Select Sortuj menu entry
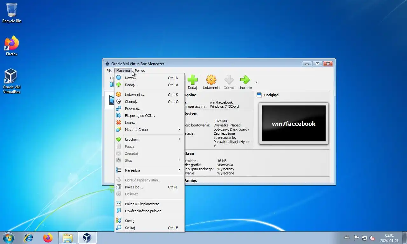Image resolution: width=407 pixels, height=244 pixels. (149, 221)
